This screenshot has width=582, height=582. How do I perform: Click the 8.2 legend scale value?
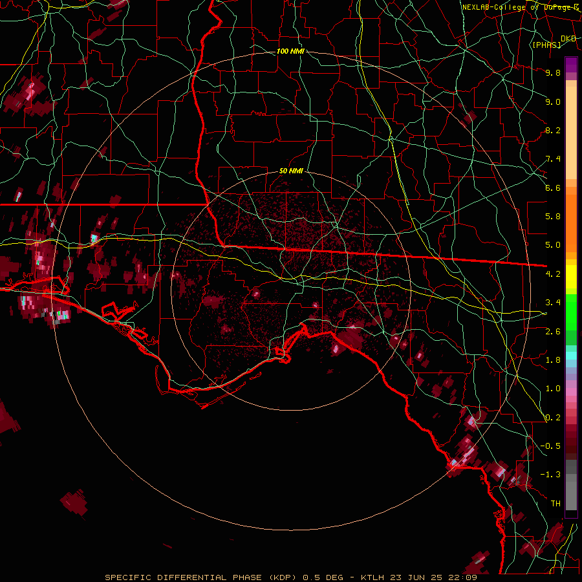click(x=553, y=130)
